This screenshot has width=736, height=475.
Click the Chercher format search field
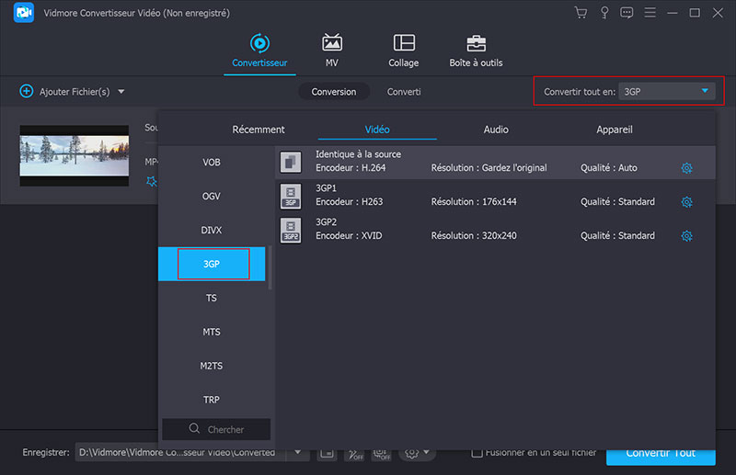(x=216, y=429)
